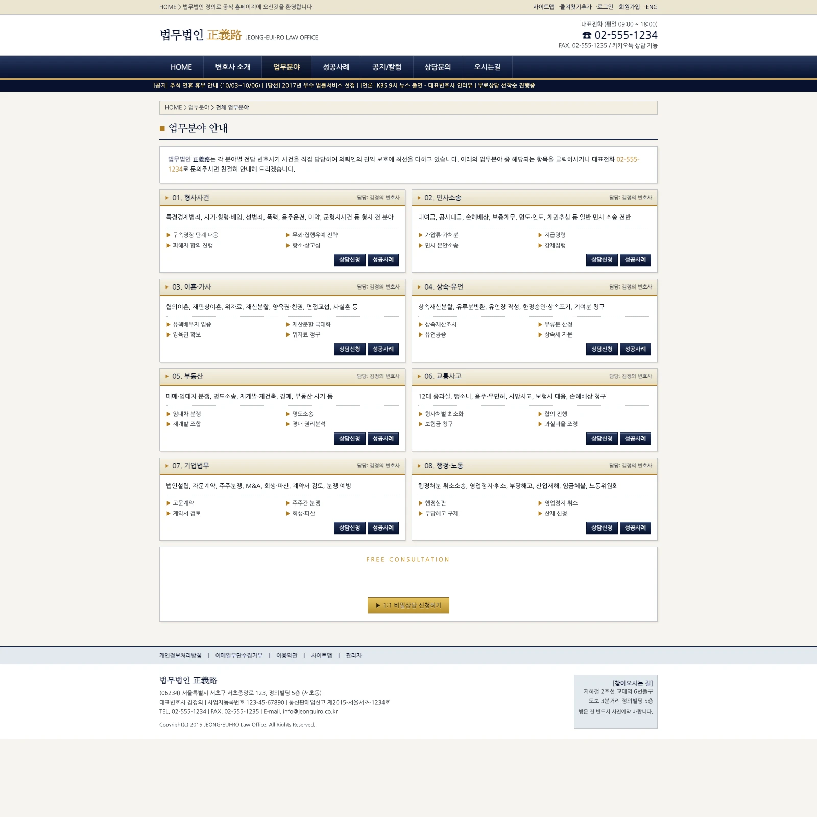The width and height of the screenshot is (817, 817).
Task: Click the arrow icon beside 01. 형사사건
Action: (x=167, y=198)
